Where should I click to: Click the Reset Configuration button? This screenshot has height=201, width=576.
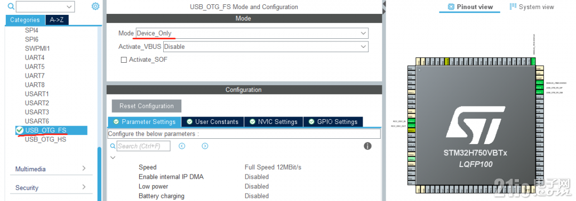[147, 106]
